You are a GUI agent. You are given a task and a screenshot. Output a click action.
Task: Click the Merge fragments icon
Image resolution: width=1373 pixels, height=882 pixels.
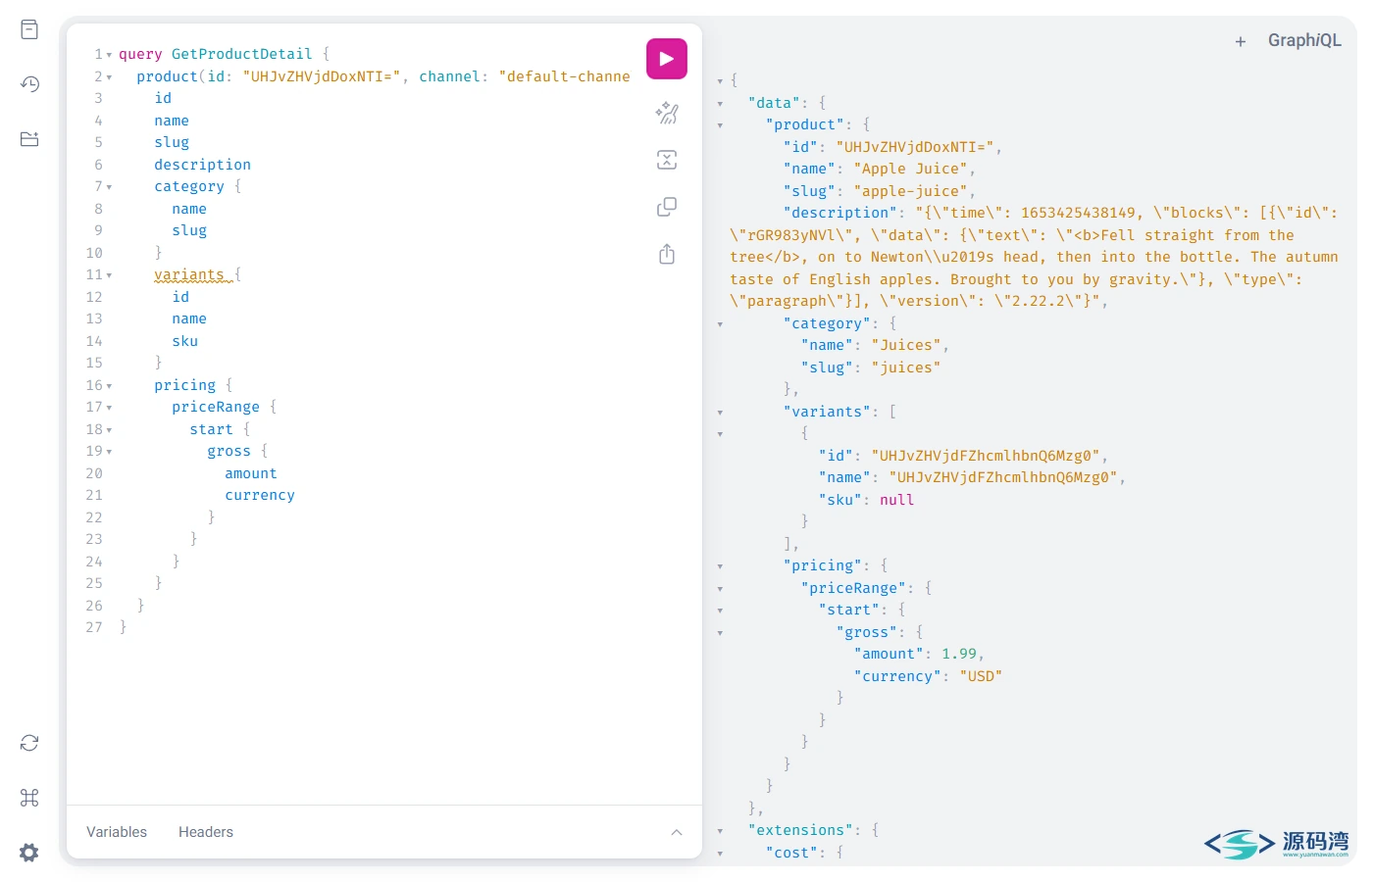click(x=667, y=160)
